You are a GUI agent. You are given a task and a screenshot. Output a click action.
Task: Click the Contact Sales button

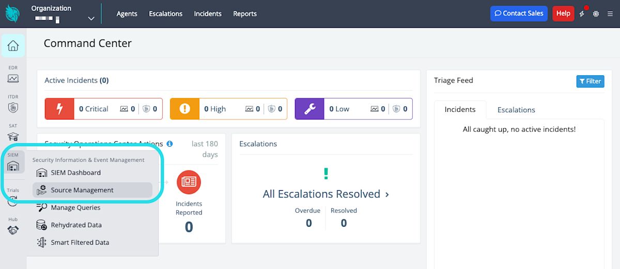(519, 13)
